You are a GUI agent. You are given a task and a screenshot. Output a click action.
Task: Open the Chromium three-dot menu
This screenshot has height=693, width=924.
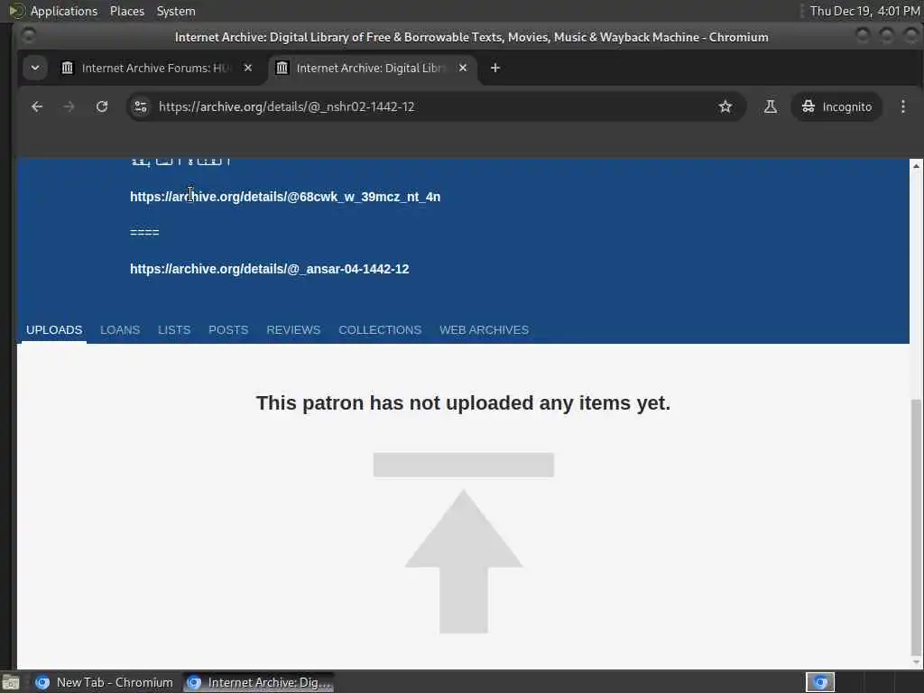[x=902, y=106]
